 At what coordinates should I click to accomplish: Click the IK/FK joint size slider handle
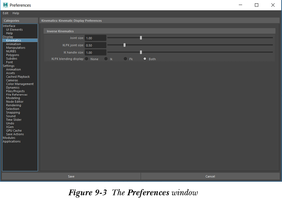point(124,45)
